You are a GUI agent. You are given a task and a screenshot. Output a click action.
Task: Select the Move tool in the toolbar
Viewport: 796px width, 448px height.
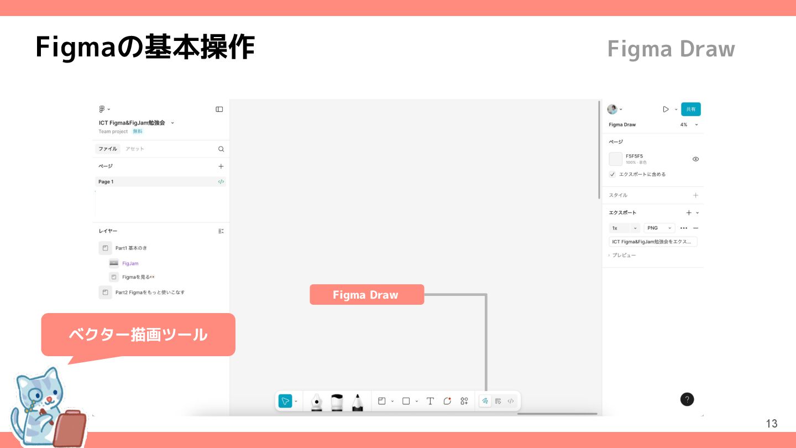click(x=285, y=401)
